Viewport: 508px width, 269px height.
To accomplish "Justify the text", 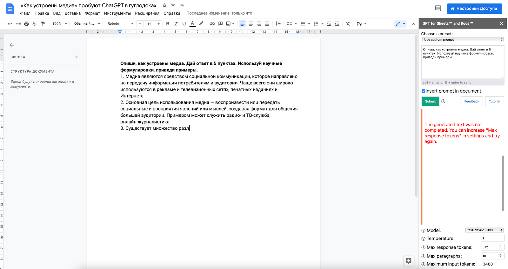I will [x=267, y=24].
